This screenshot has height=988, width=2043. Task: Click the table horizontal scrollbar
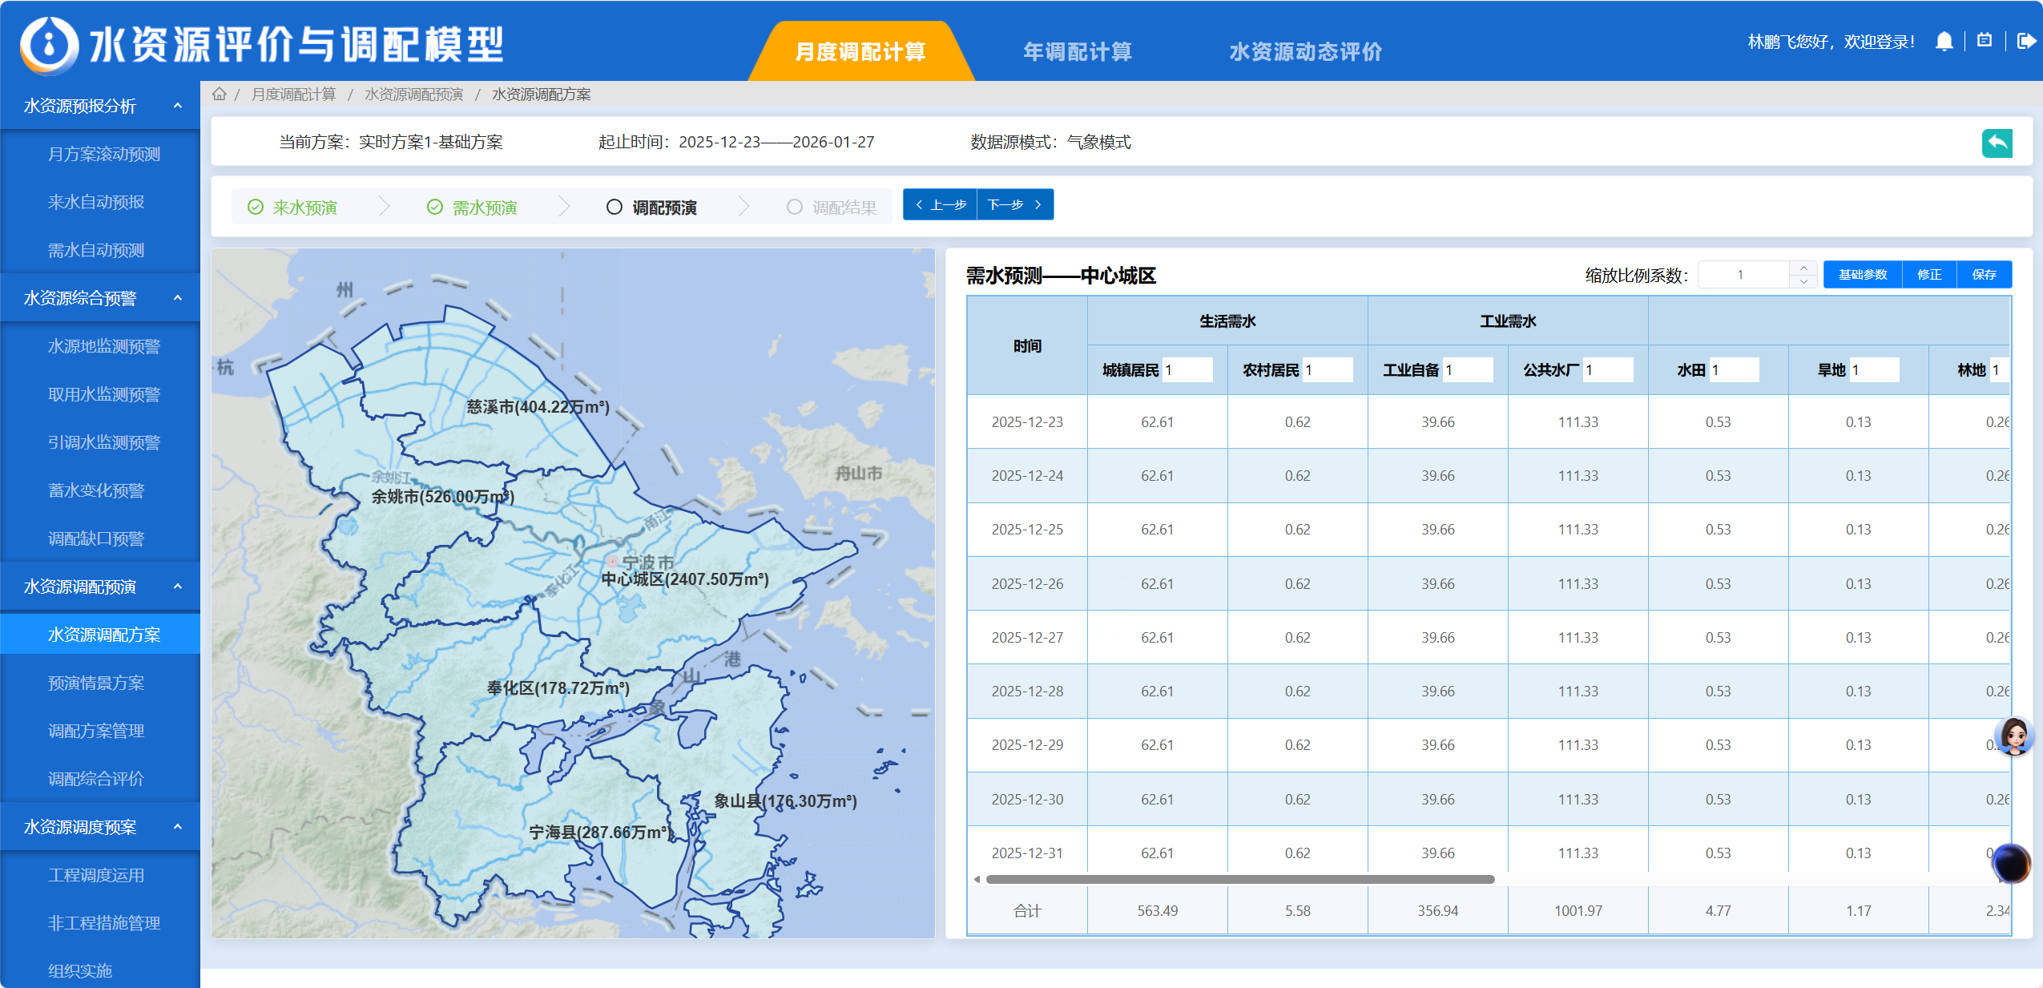pyautogui.click(x=1239, y=880)
